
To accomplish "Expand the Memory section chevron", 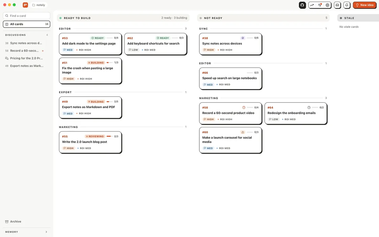I will coord(46,232).
